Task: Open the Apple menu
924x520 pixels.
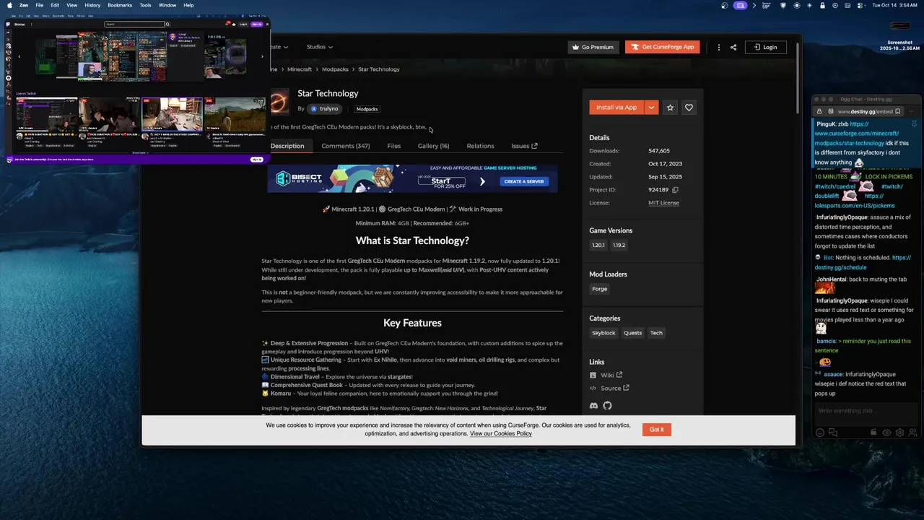Action: 9,5
